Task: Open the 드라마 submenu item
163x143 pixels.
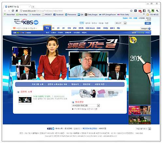Action: tap(60, 32)
